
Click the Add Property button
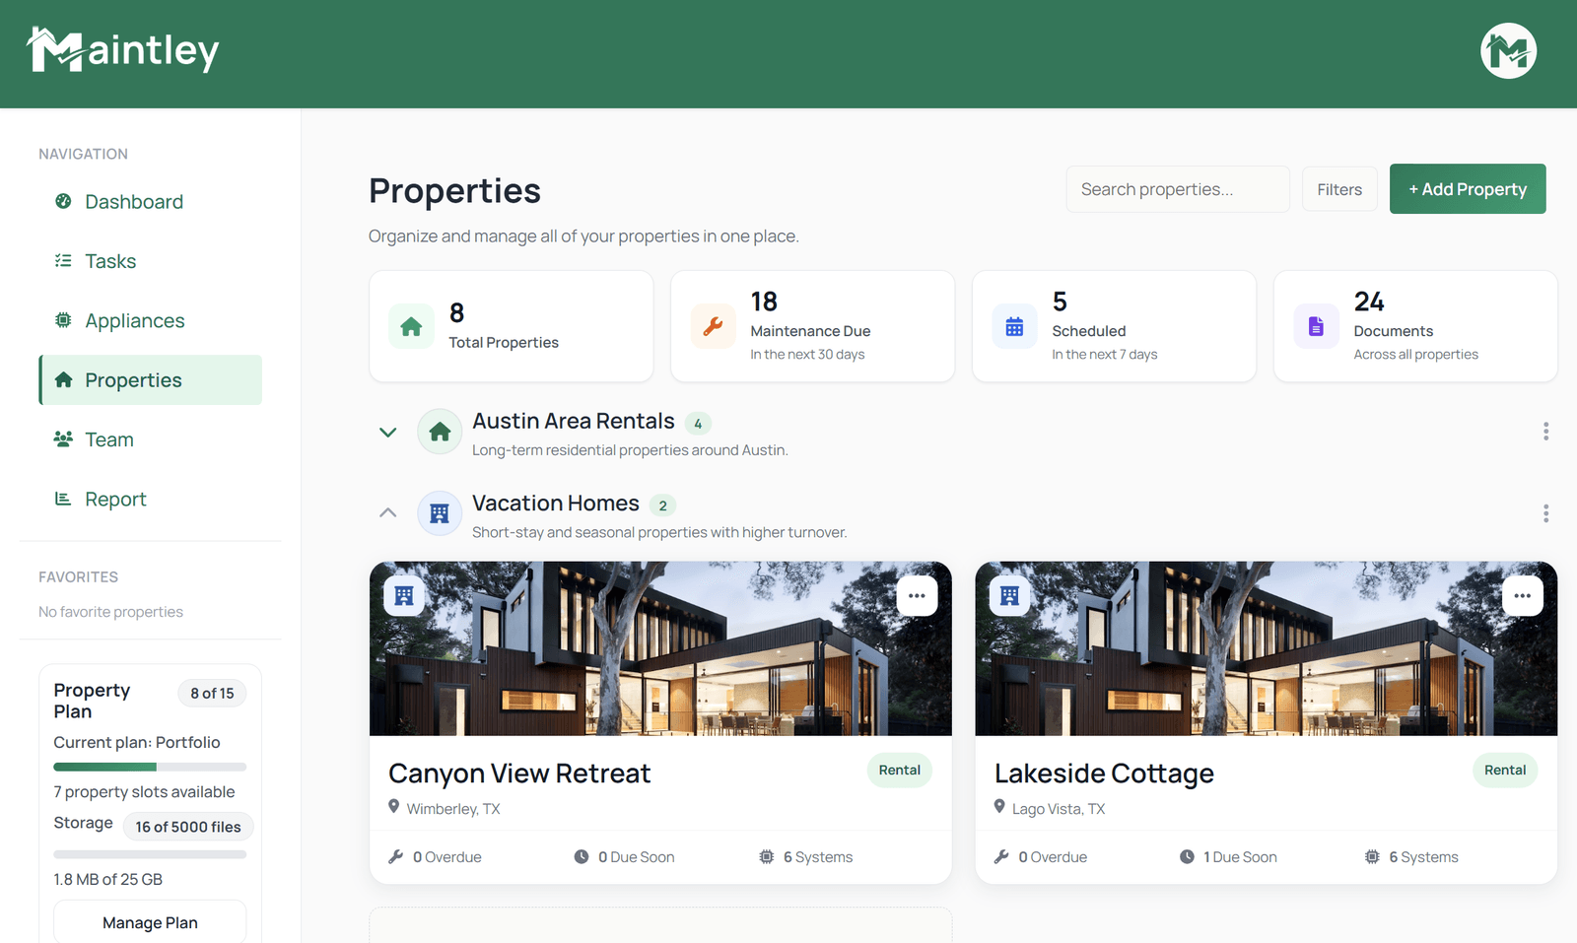(1468, 188)
